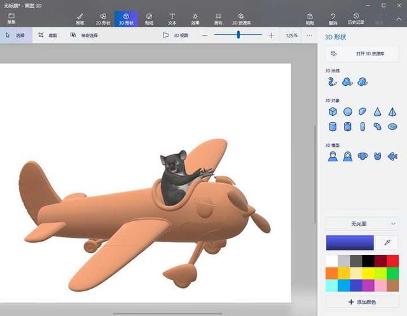Click the Add Color button
This screenshot has height=316, width=407.
[x=362, y=301]
